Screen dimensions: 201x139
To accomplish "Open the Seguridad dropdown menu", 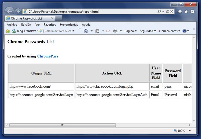I will pos(148,31).
